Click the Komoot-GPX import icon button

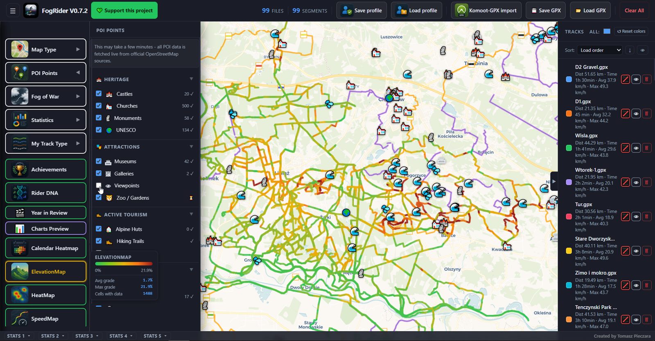coord(462,11)
